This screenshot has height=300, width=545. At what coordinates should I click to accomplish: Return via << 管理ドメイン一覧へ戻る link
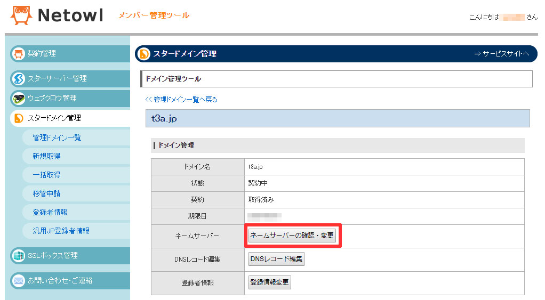[x=181, y=100]
